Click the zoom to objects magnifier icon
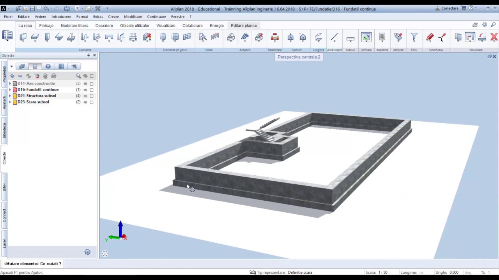The image size is (499, 280). pos(78,76)
